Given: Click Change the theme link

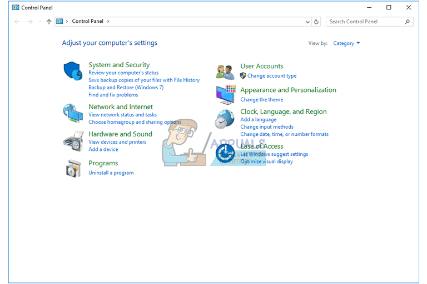Looking at the screenshot, I should click(x=261, y=99).
